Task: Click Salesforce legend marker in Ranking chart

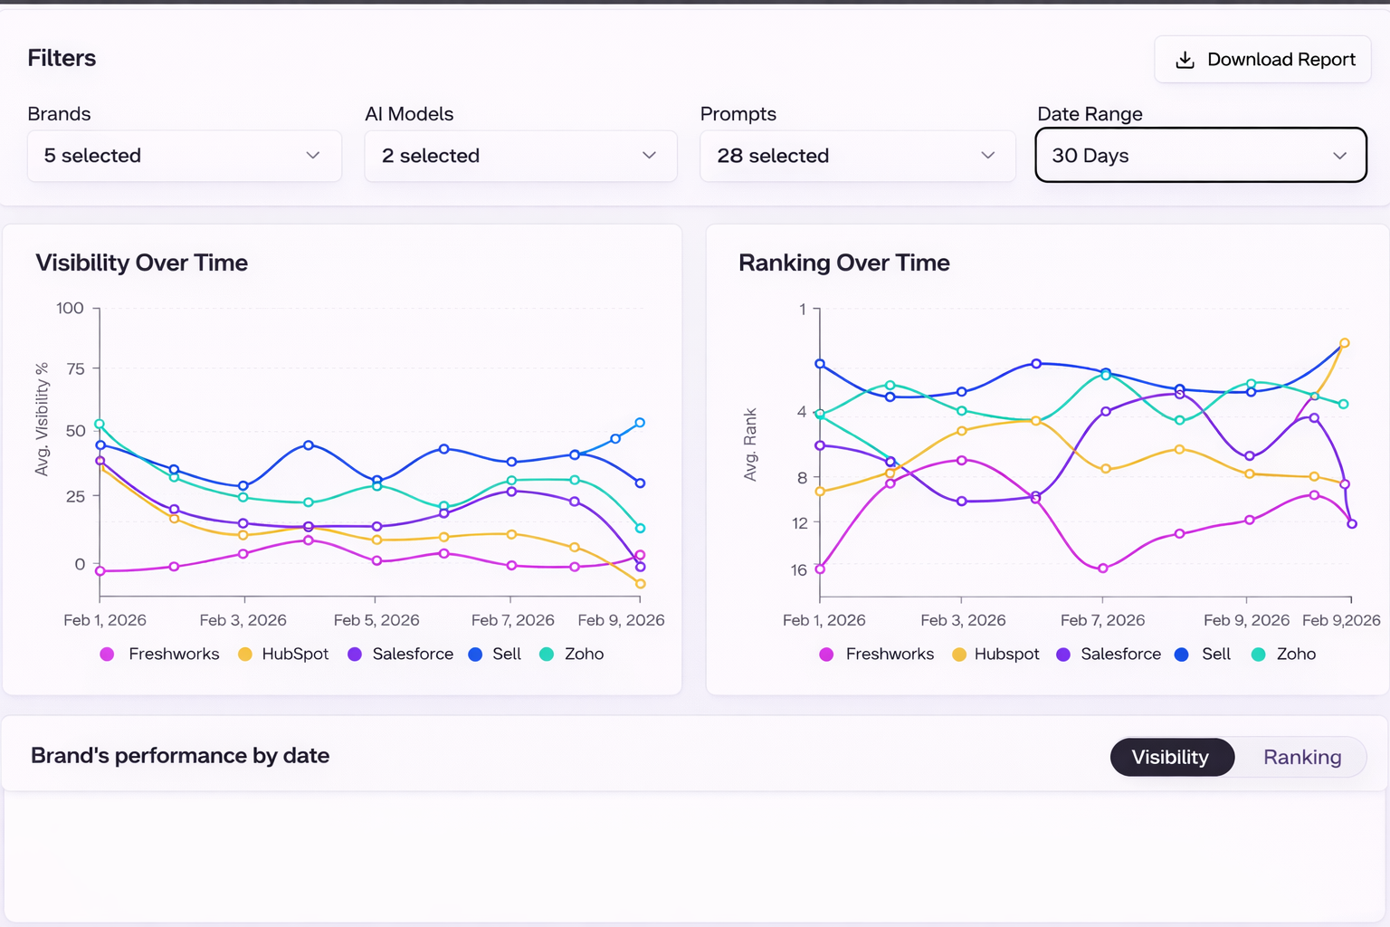Action: (1063, 655)
